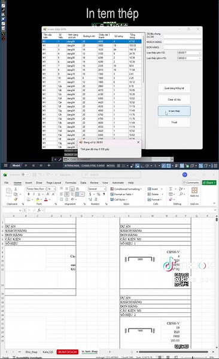Select the Kata_QS sheet tab
Viewport: 219px width, 359px height.
click(x=48, y=352)
